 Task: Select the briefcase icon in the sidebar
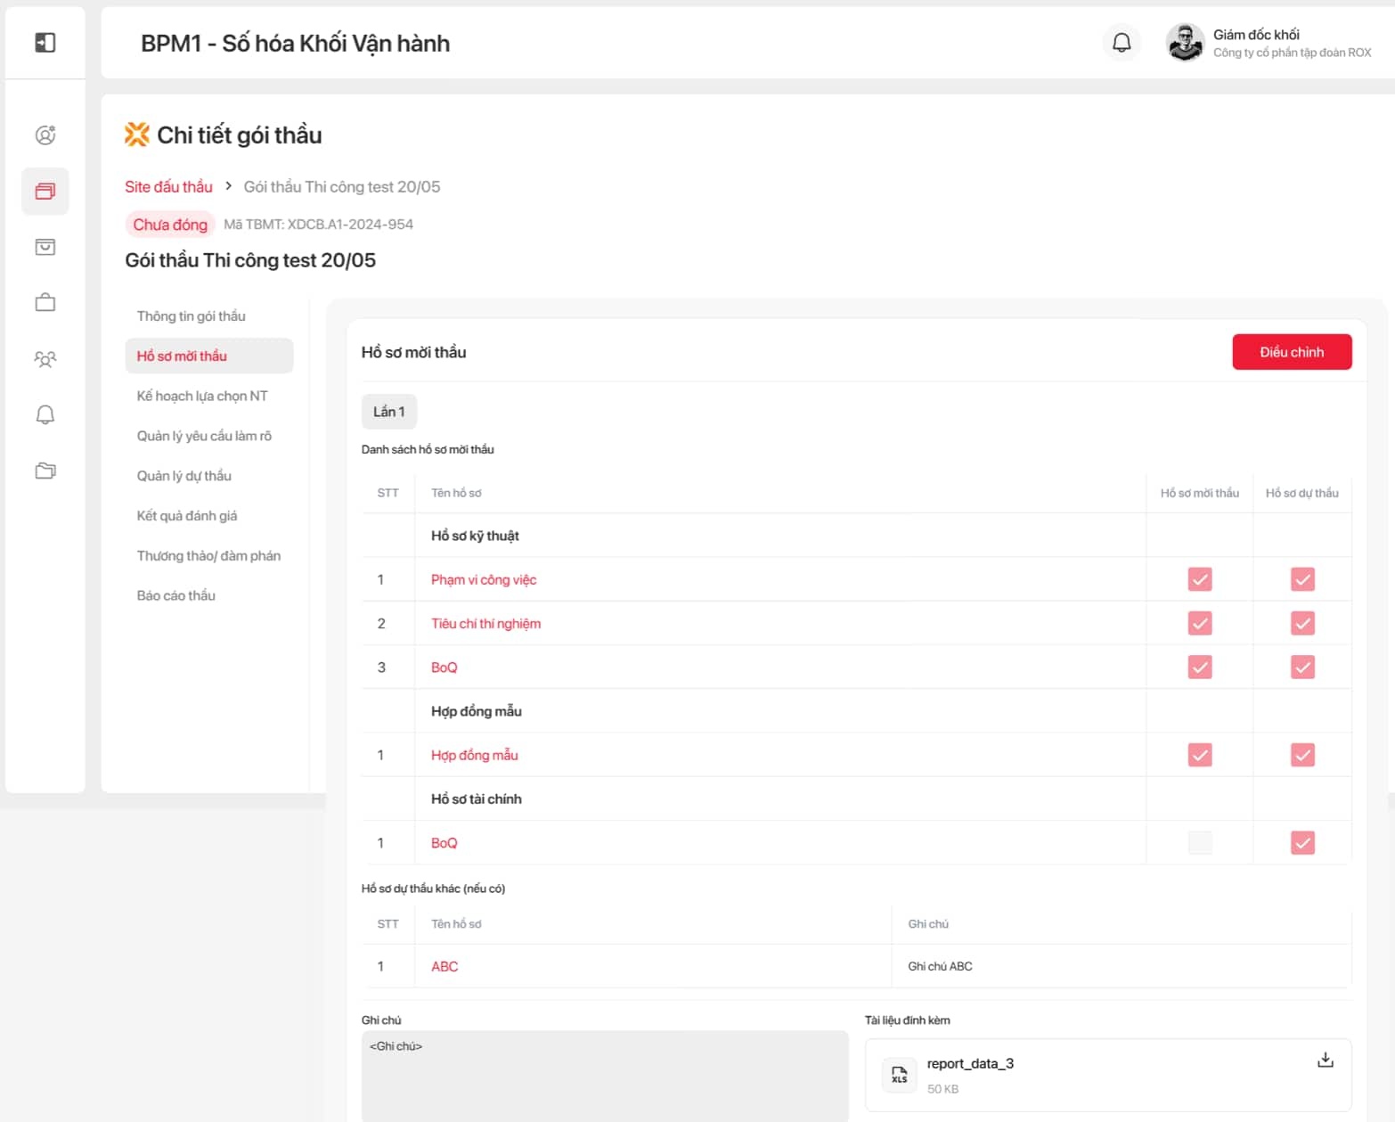click(x=45, y=303)
